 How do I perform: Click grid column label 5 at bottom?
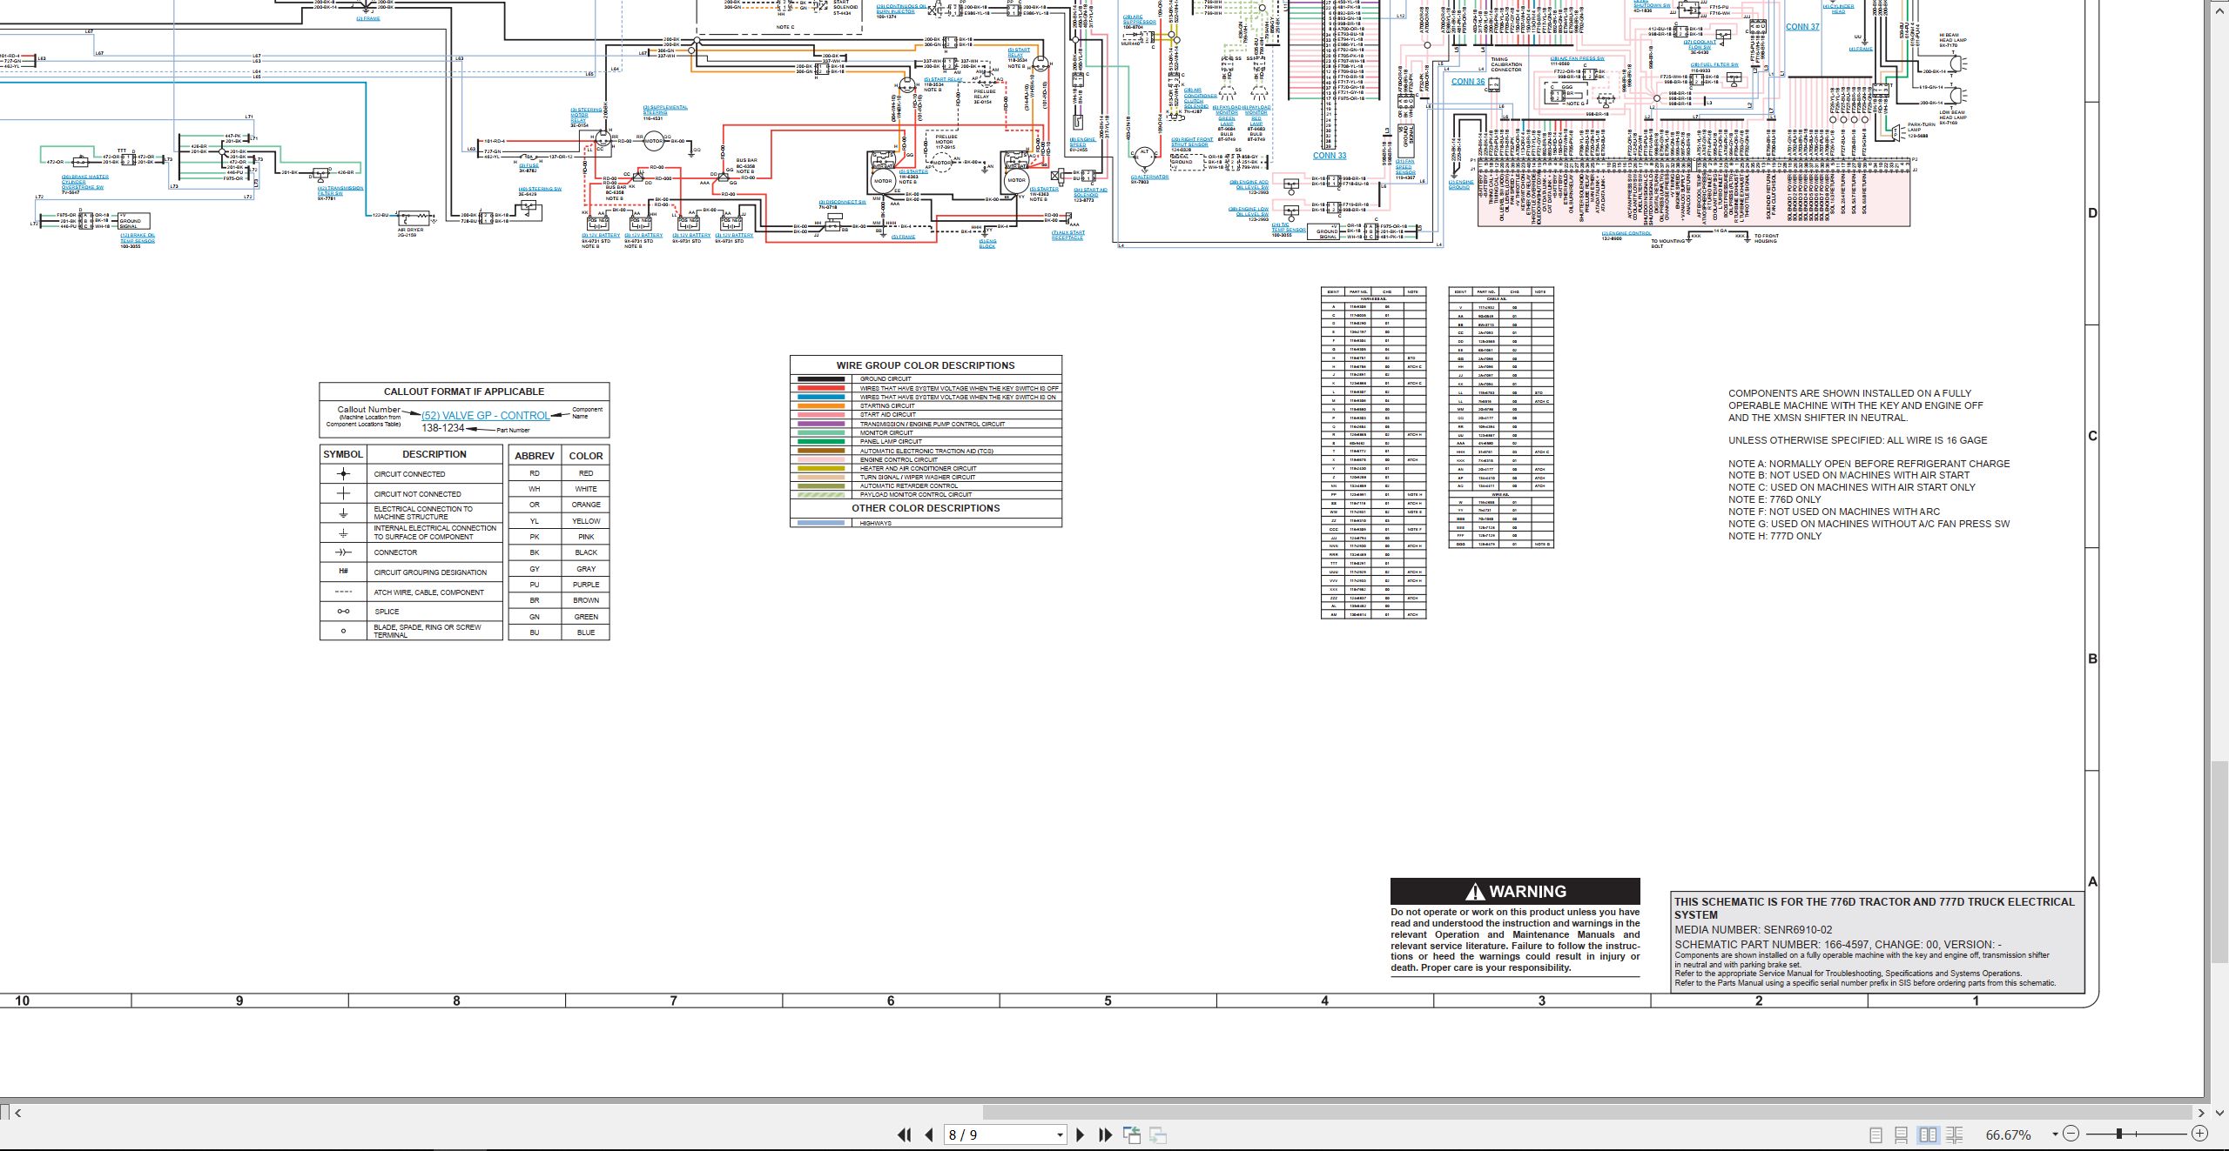[x=1108, y=1001]
